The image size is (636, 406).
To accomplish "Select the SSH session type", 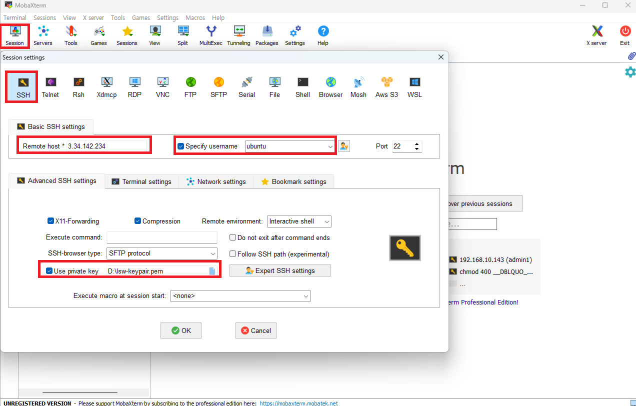I will (23, 87).
